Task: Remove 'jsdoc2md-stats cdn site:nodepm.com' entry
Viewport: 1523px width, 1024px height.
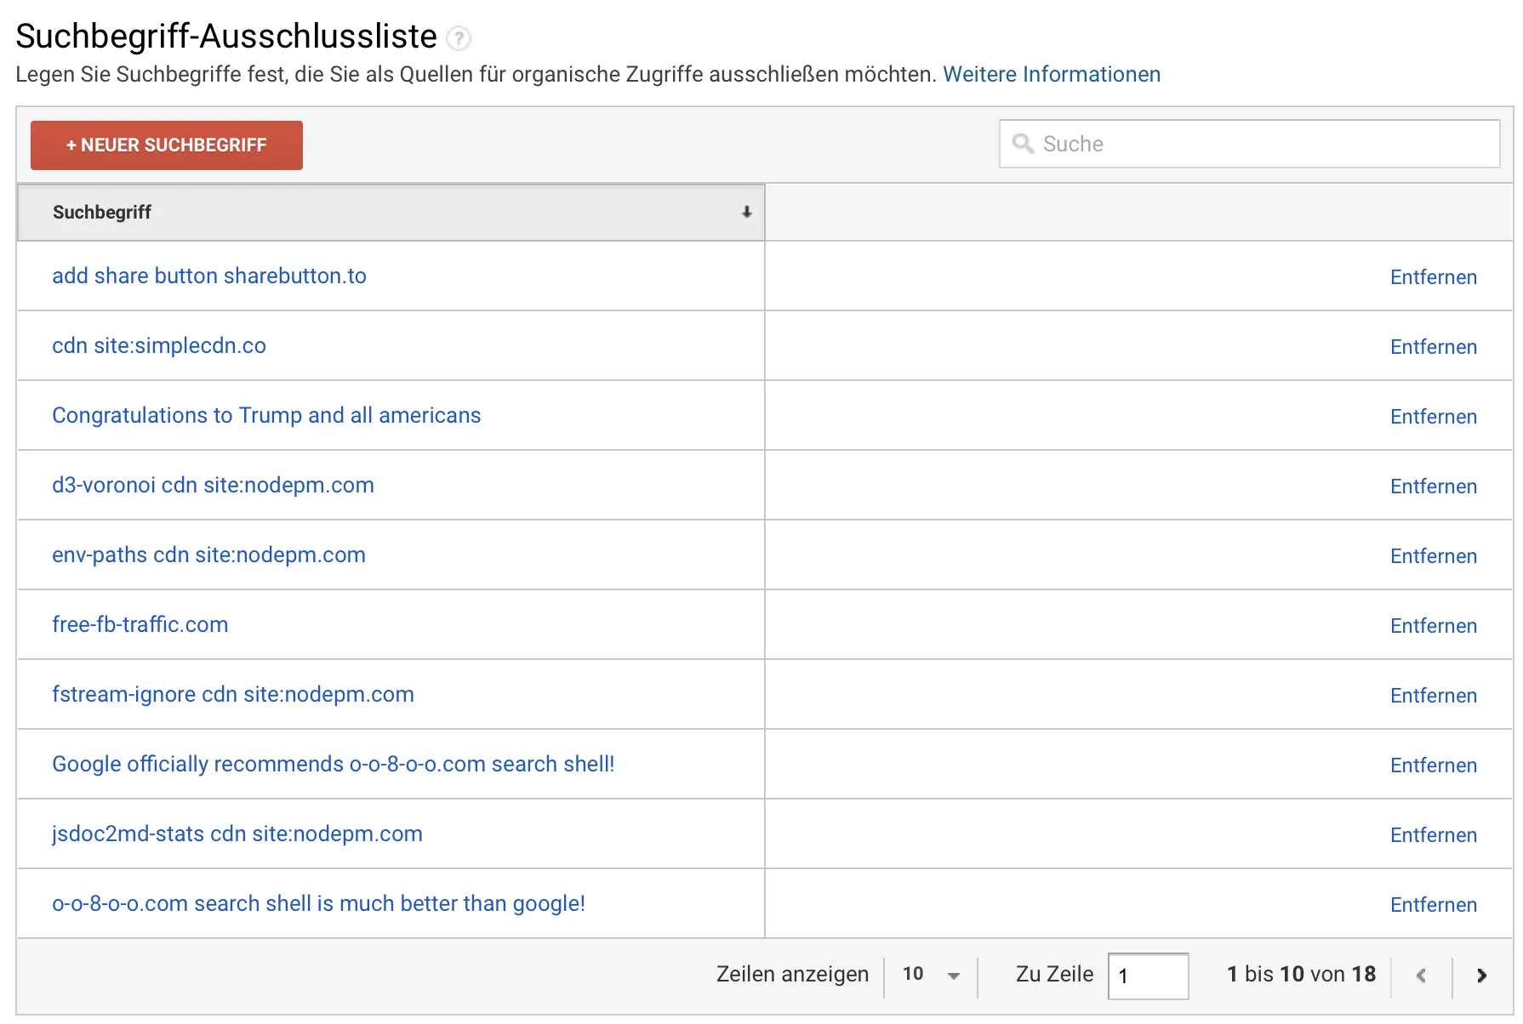Action: click(x=1433, y=835)
